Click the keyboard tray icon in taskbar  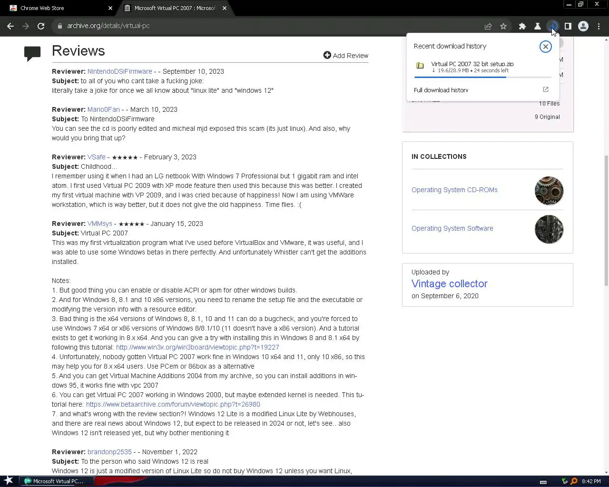[543, 482]
